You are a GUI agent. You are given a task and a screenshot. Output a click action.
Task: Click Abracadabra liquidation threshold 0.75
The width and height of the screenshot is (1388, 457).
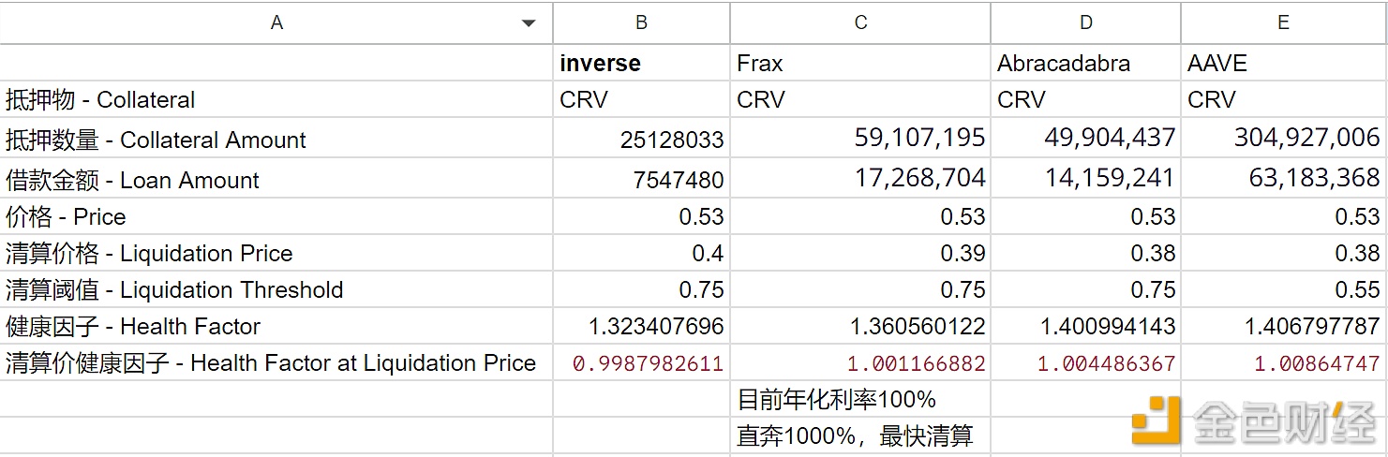(1085, 289)
